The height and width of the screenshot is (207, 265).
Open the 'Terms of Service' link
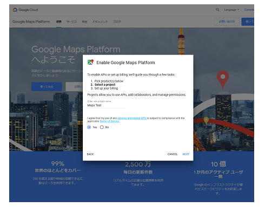click(109, 121)
